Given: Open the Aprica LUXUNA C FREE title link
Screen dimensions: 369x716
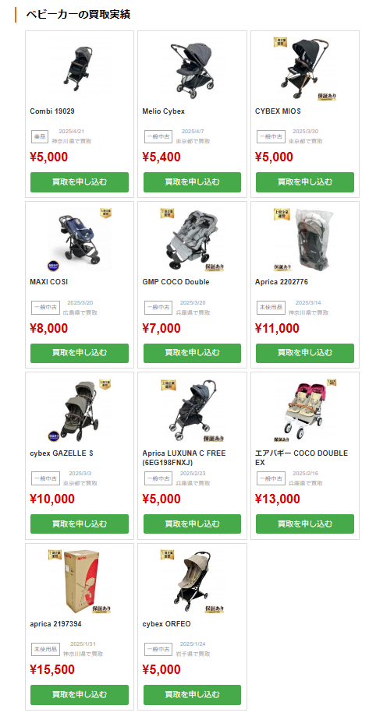Looking at the screenshot, I should tap(184, 457).
